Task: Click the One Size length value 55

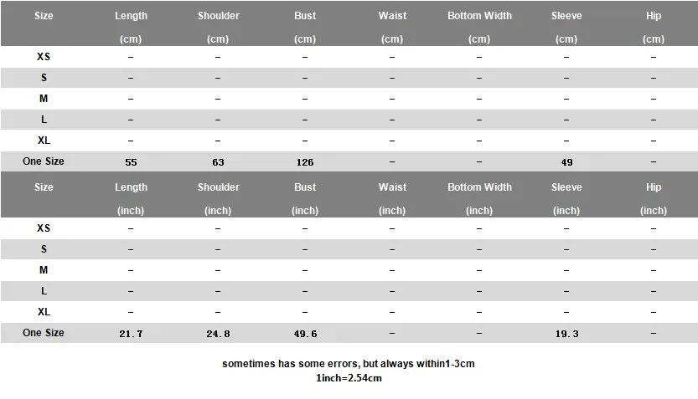Action: coord(131,162)
